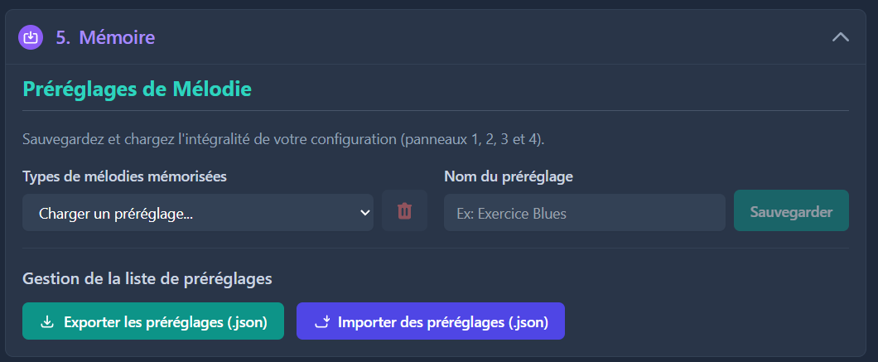Click the "Nom du préréglage" label
Screen dimensions: 878x362
pyautogui.click(x=509, y=176)
